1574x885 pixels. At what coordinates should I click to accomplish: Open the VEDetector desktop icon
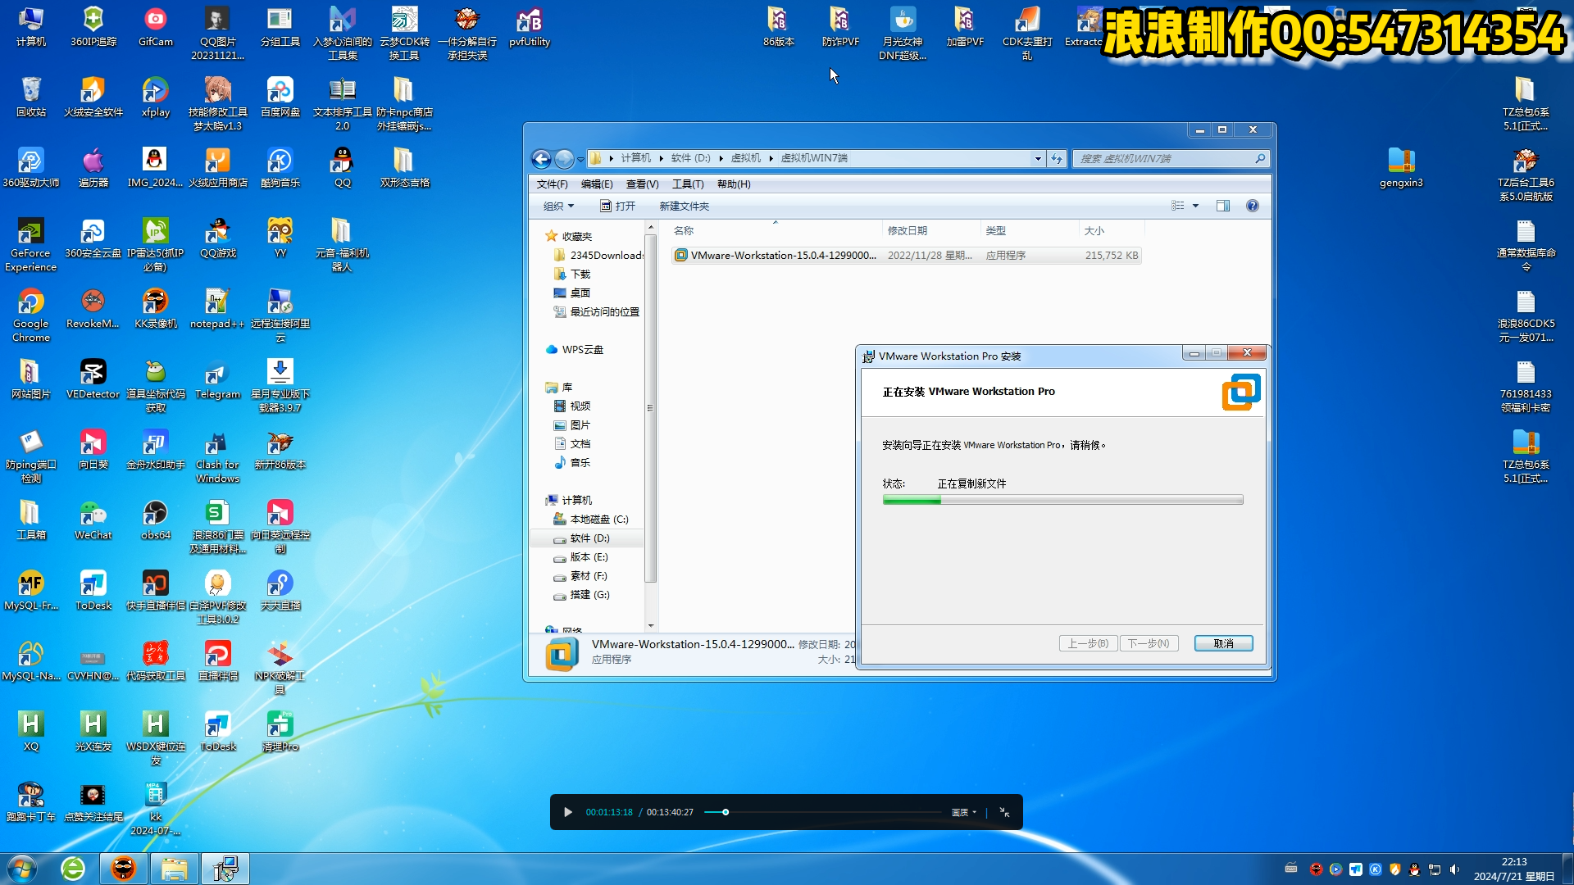point(93,379)
